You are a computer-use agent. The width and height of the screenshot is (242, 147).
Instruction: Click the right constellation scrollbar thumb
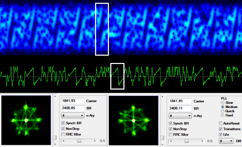(x=162, y=138)
